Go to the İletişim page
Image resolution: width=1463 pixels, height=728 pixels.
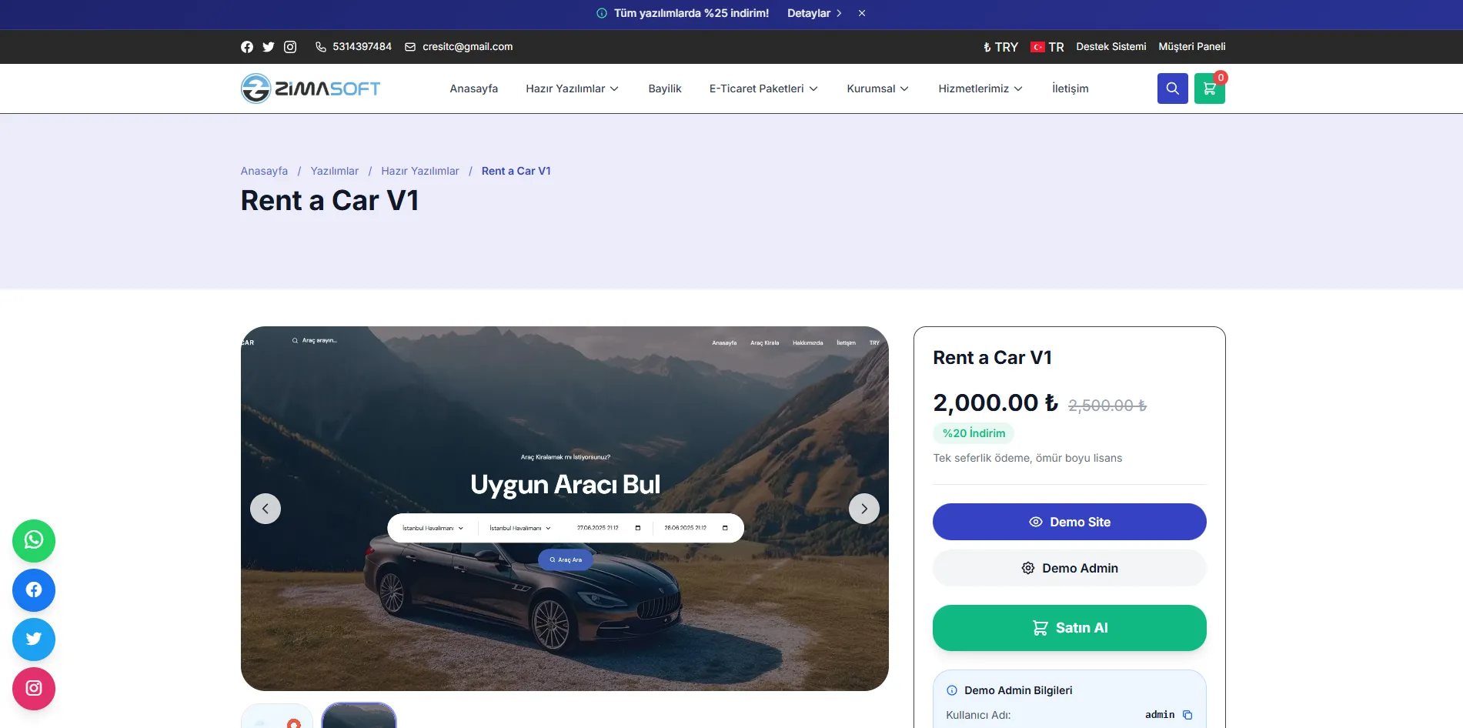tap(1070, 88)
